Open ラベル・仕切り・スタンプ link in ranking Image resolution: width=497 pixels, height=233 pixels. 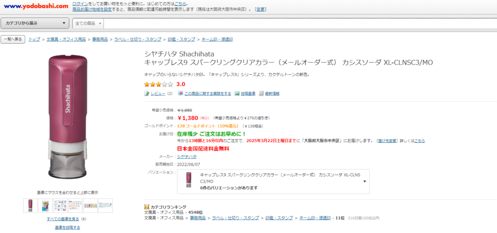pos(235,218)
